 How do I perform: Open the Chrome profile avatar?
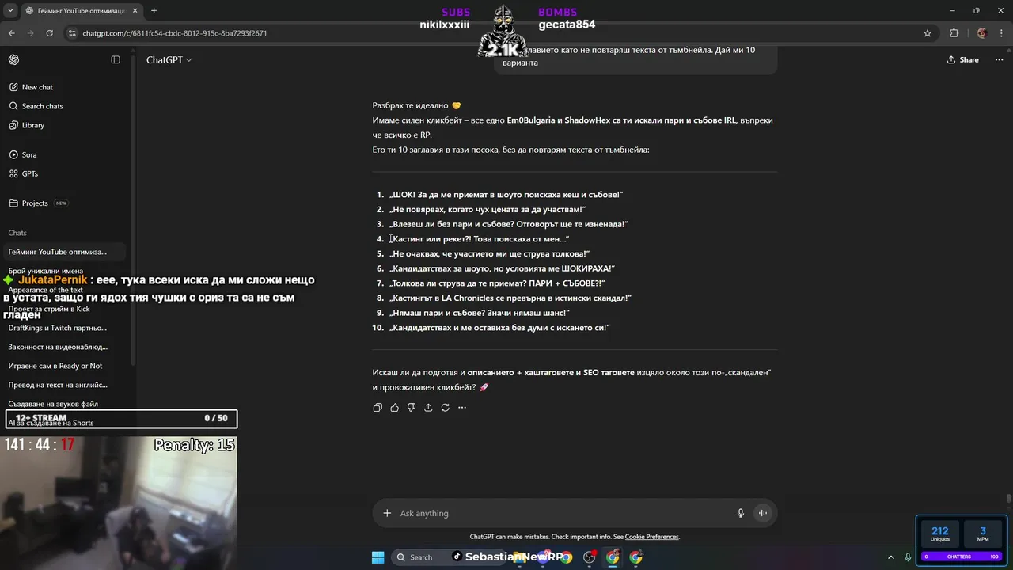coord(982,33)
